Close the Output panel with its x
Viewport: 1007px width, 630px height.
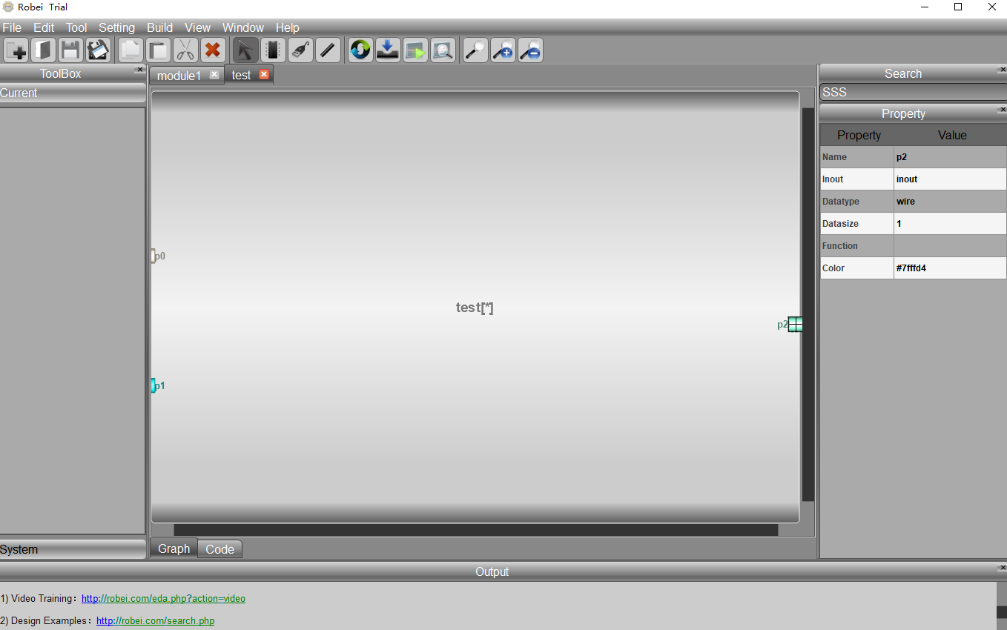click(1003, 568)
